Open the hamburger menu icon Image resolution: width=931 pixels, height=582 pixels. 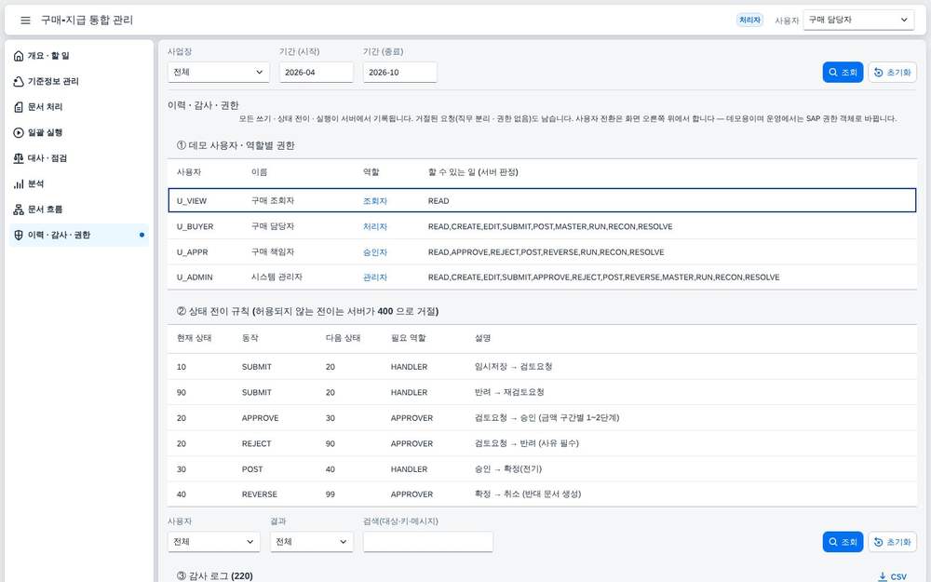click(x=25, y=20)
